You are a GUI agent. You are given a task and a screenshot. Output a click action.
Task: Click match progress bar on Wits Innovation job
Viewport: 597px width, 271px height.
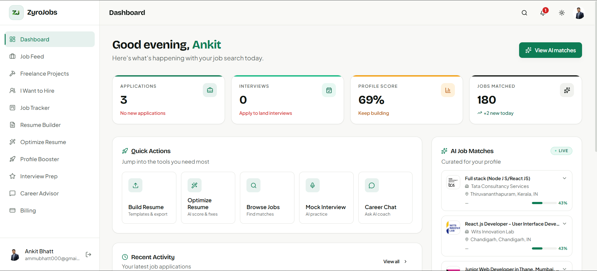point(544,249)
